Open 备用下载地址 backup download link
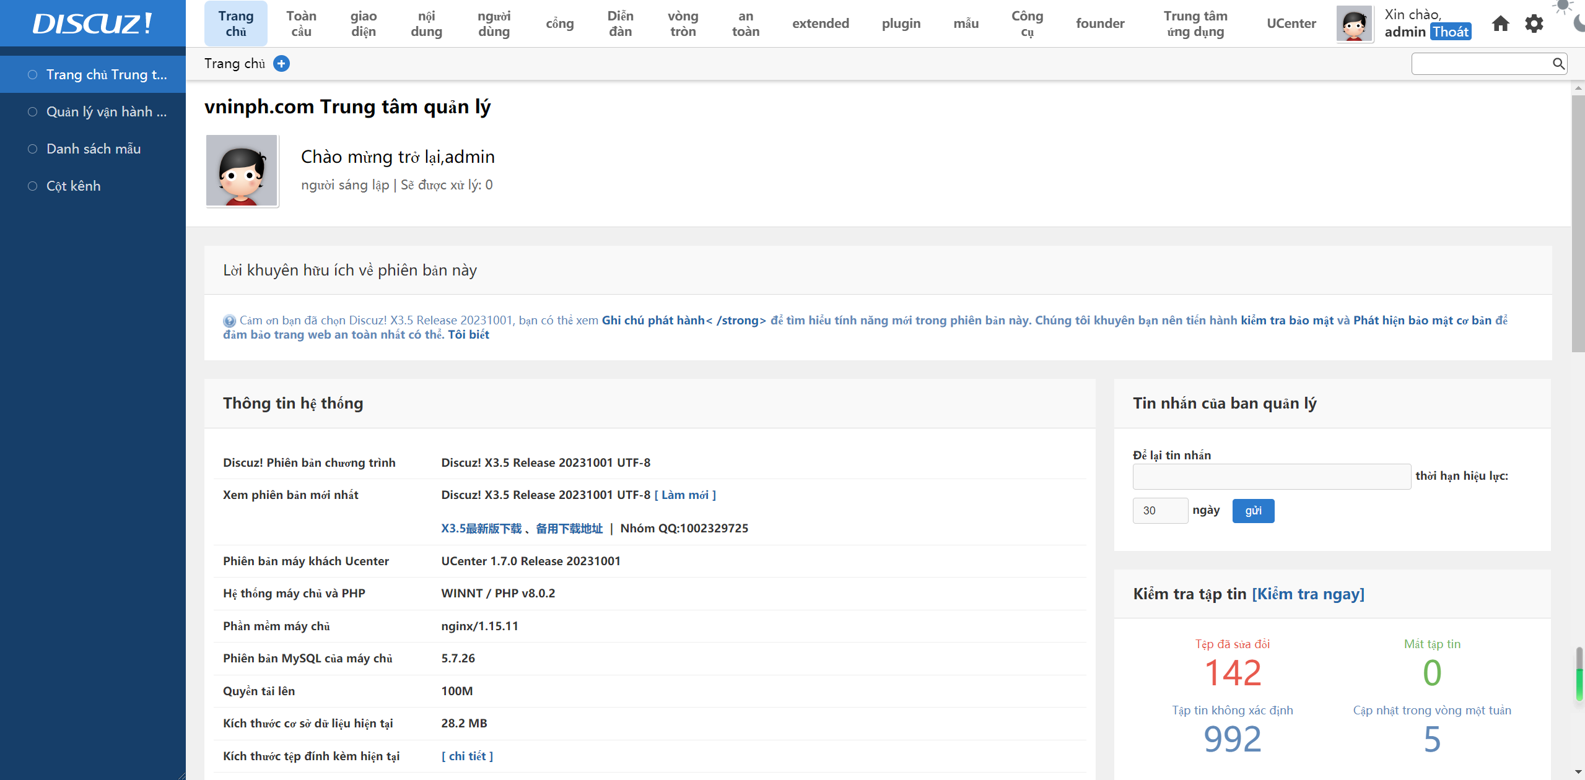The image size is (1585, 780). 569,528
